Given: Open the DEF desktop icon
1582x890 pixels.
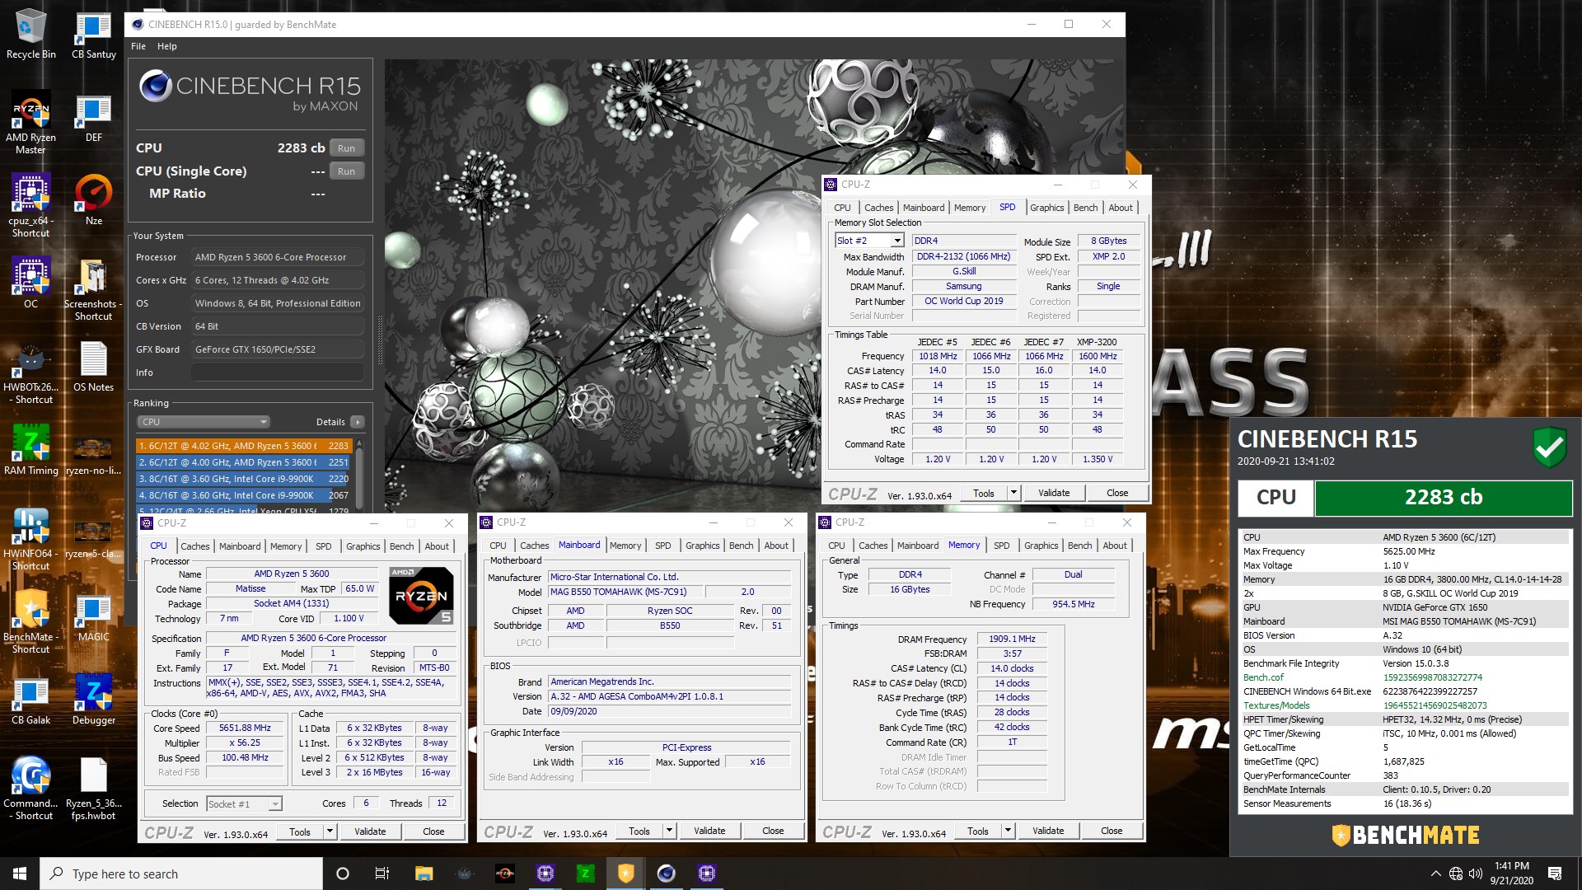Looking at the screenshot, I should [94, 117].
